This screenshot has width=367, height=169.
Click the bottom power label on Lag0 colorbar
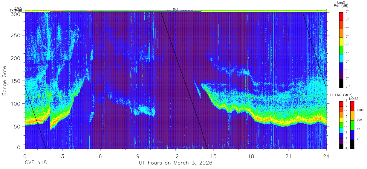click(x=347, y=86)
